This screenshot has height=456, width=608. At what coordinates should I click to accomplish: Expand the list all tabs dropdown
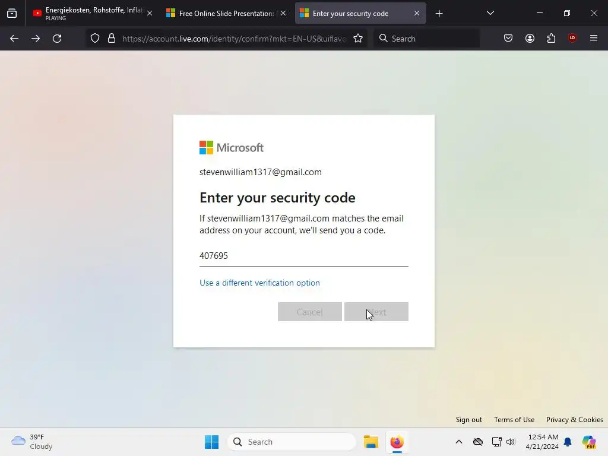490,13
